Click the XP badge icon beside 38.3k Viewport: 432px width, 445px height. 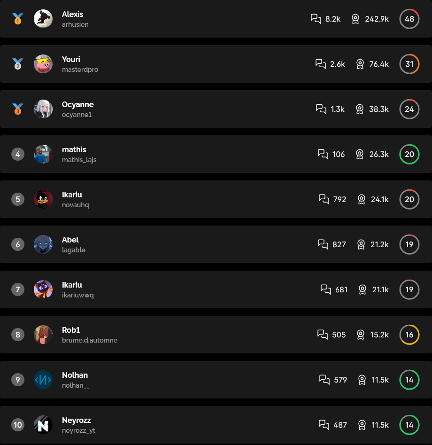click(x=360, y=109)
